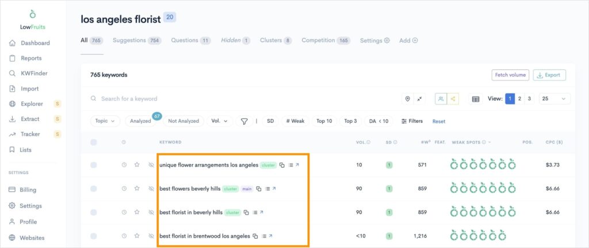Open Dashboard in the sidebar
The height and width of the screenshot is (248, 589).
29,43
